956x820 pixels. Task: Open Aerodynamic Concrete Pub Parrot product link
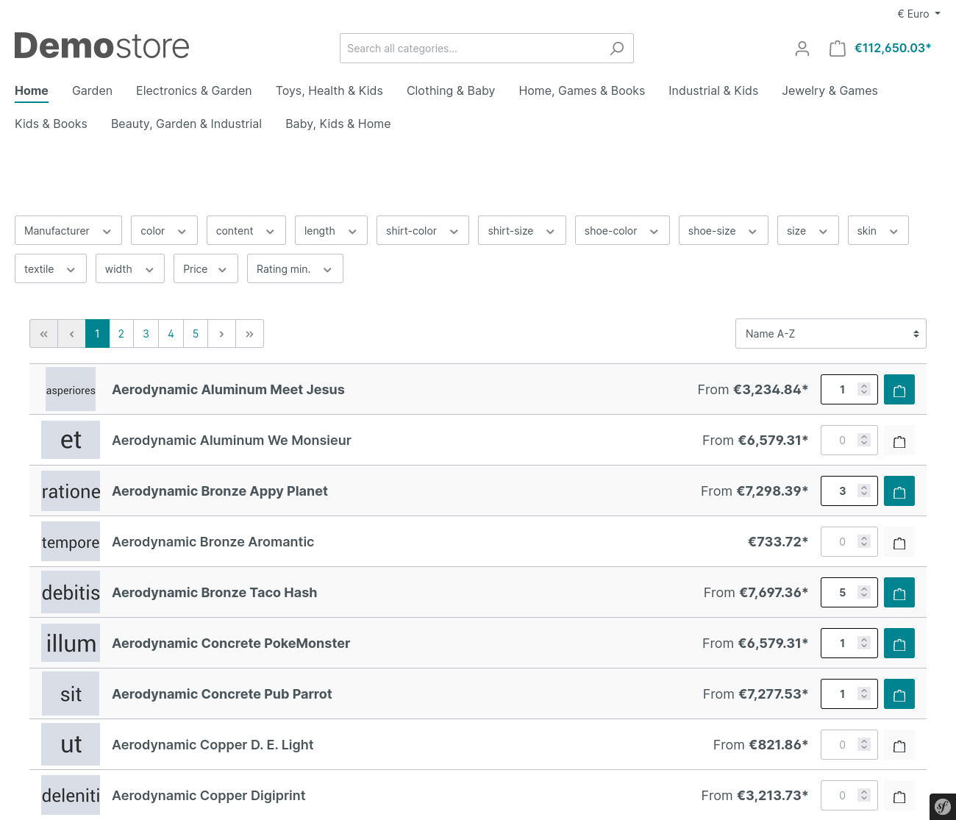[x=222, y=694]
